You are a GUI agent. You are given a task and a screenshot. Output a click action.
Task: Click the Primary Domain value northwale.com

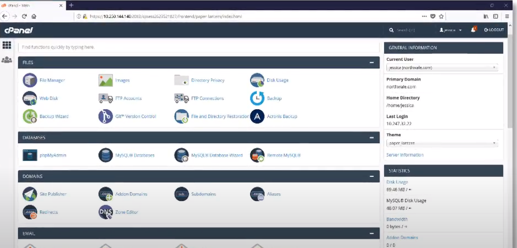coord(401,87)
